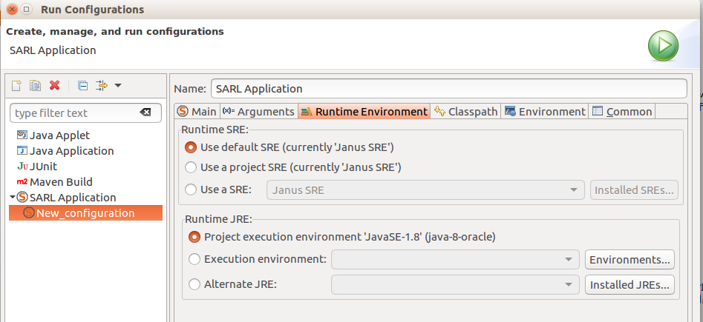Screen dimensions: 703x322
Task: Duplicate the selected launch configuration
Action: tap(36, 85)
